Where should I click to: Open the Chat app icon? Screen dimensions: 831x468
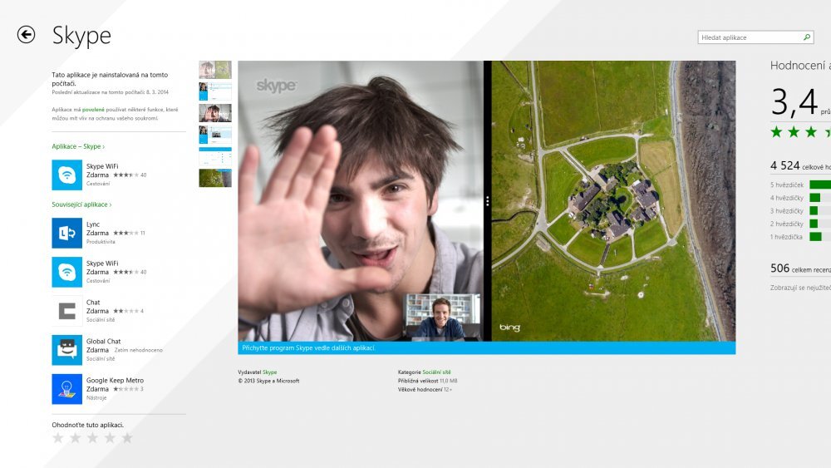(x=66, y=311)
